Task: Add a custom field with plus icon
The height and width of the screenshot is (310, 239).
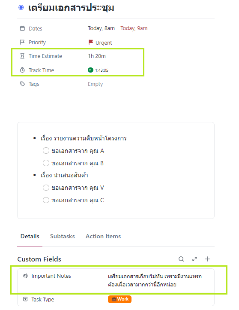Action: coord(207,259)
